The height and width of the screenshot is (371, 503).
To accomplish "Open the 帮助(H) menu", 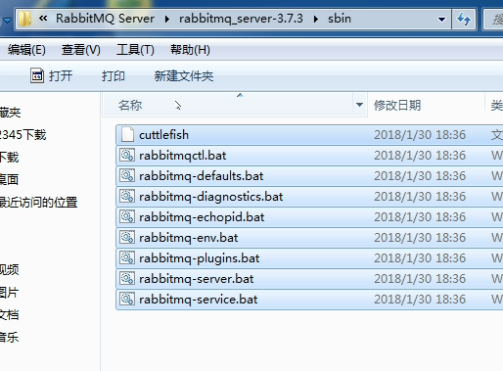I will (x=190, y=50).
